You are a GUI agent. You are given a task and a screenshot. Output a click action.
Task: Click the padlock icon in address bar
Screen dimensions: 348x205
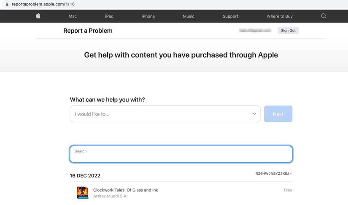click(7, 4)
